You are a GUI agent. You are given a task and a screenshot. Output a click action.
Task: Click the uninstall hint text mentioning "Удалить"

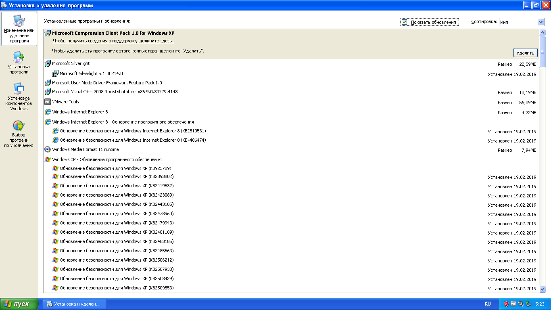tap(128, 51)
